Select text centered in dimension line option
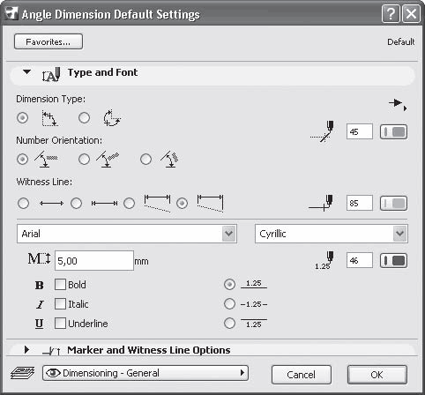 click(229, 304)
